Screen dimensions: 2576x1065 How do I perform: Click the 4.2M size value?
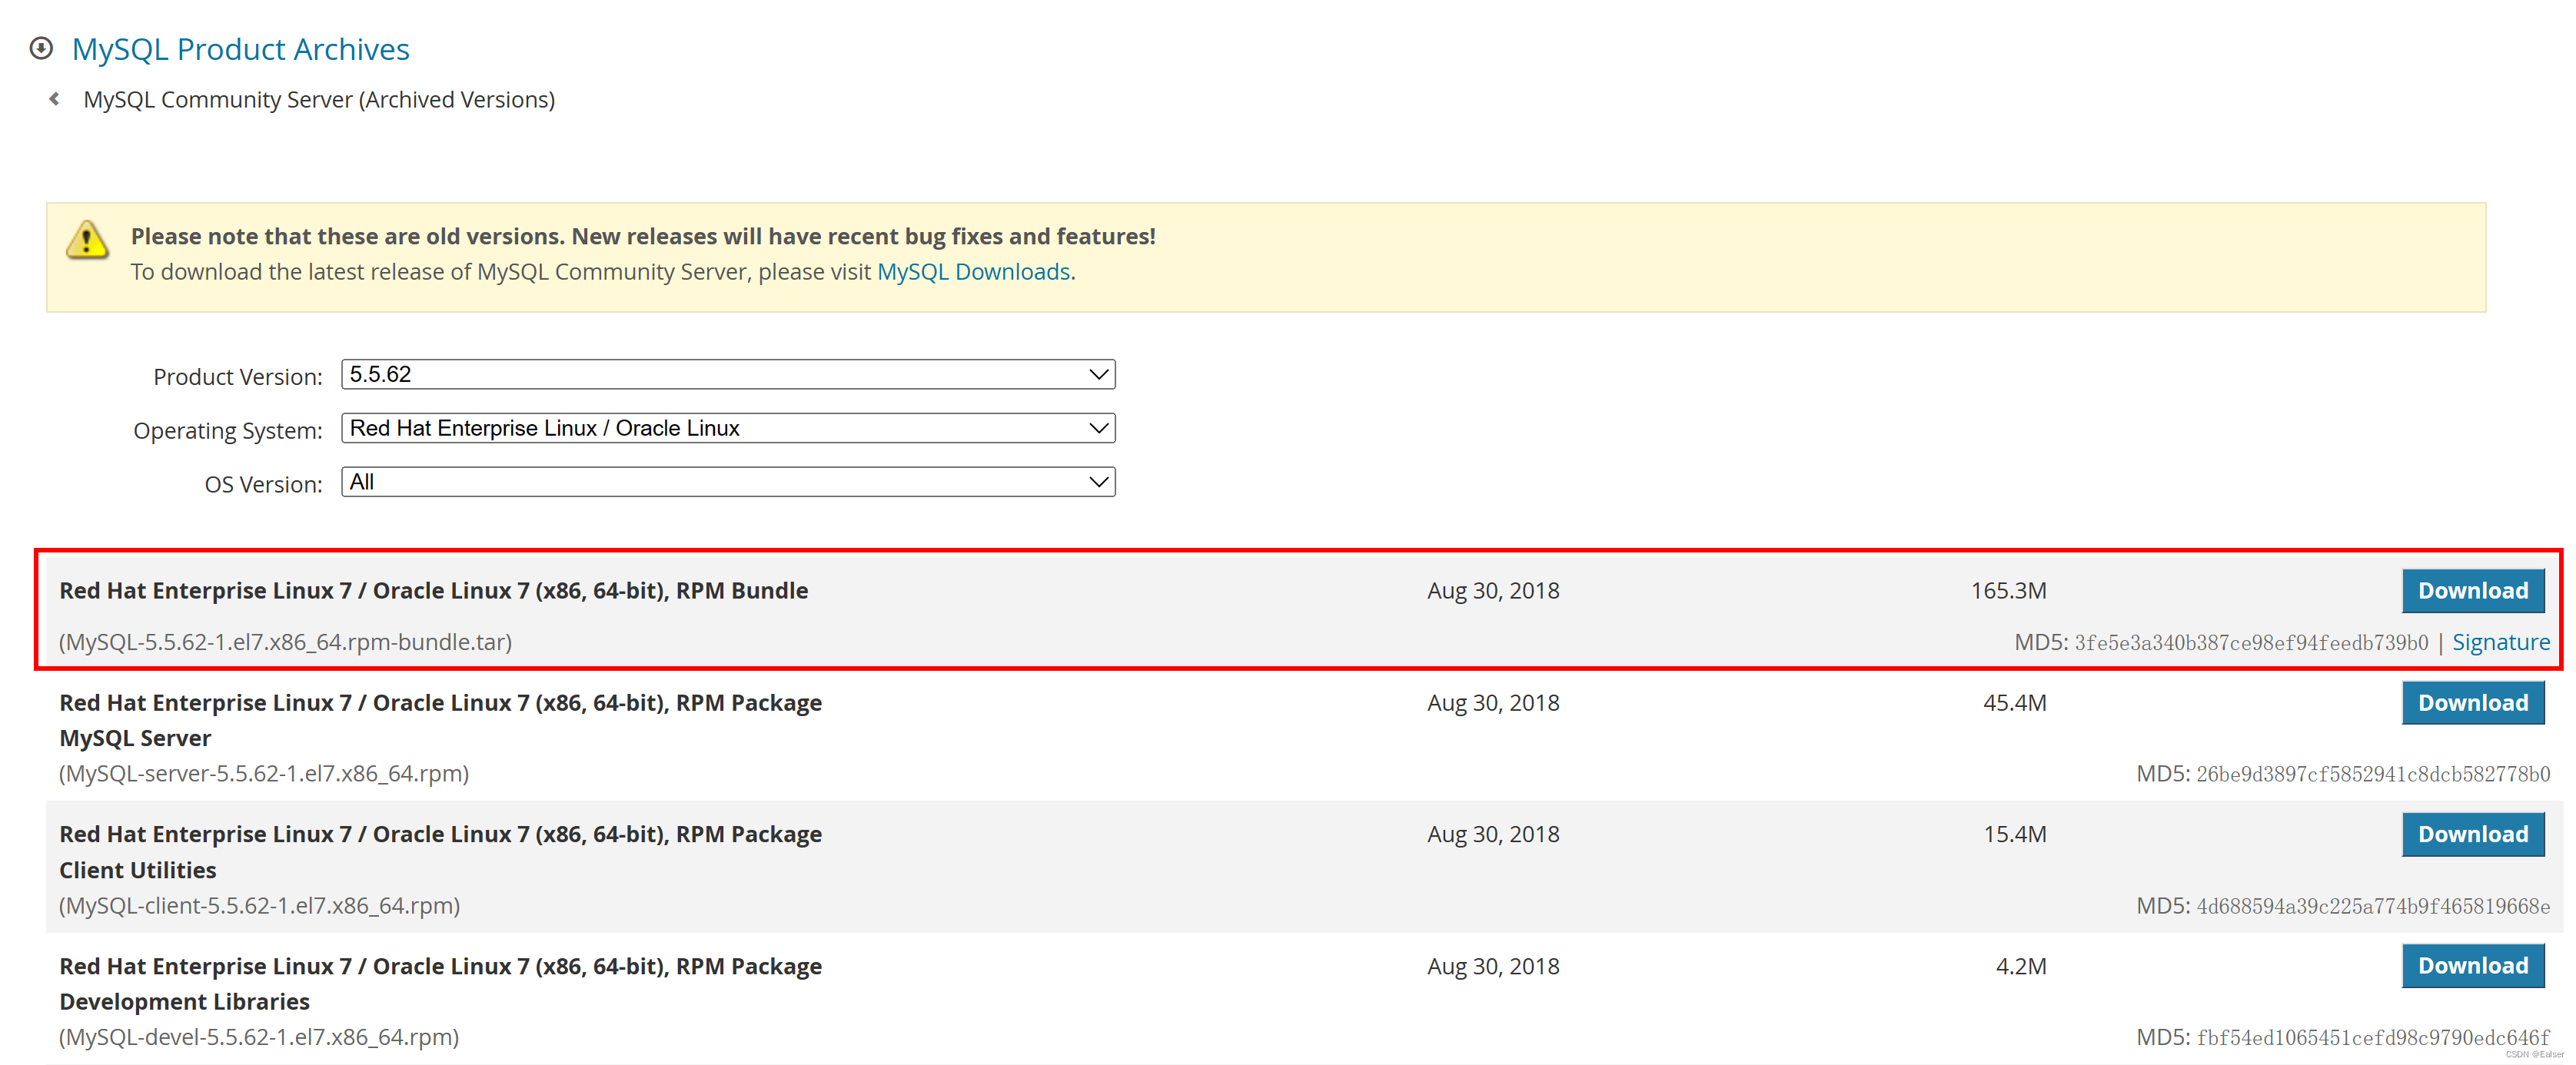coord(2021,966)
